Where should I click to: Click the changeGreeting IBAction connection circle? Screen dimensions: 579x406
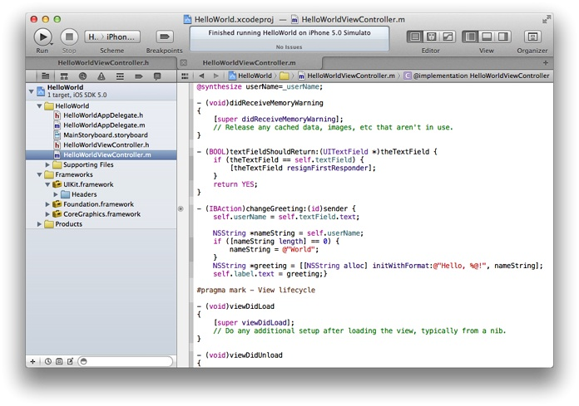point(181,209)
